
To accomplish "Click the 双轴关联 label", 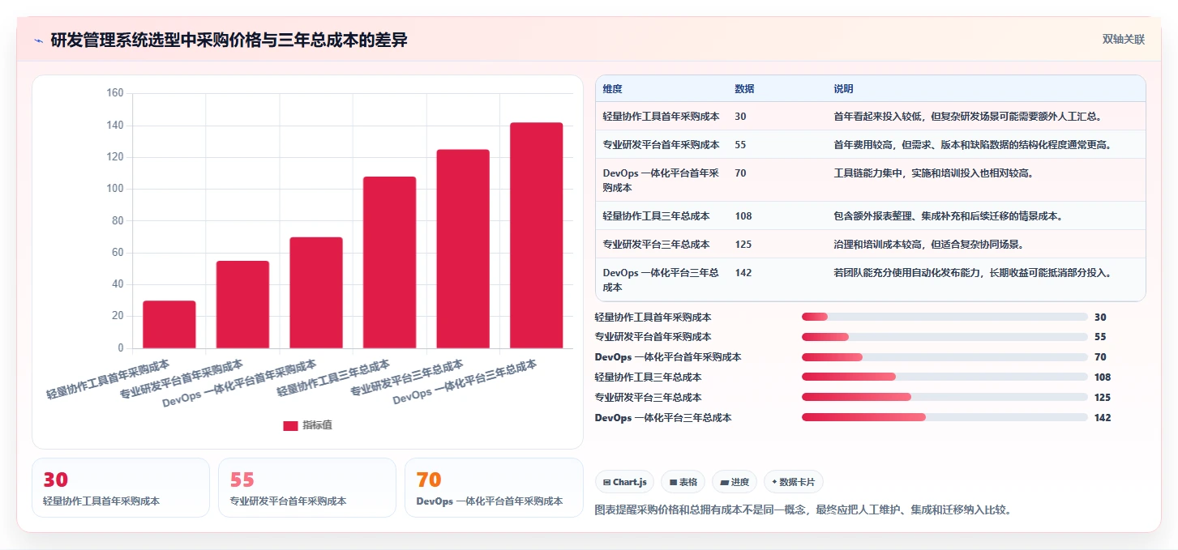I will pyautogui.click(x=1123, y=39).
